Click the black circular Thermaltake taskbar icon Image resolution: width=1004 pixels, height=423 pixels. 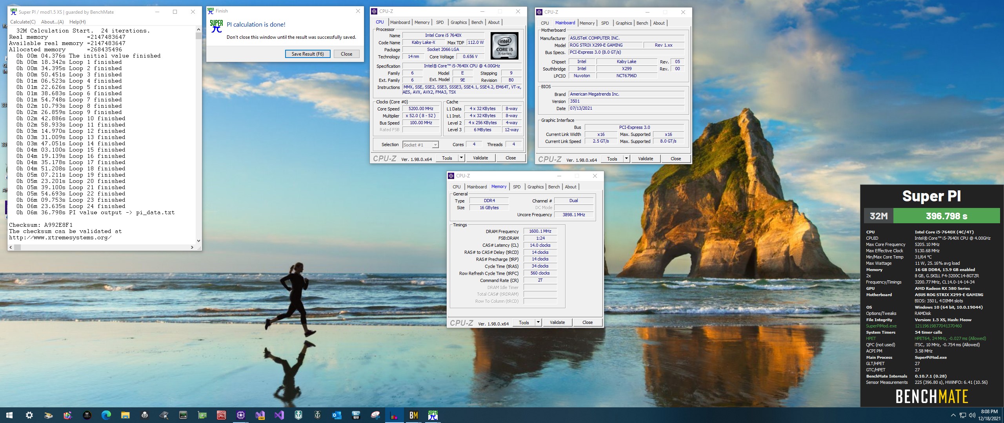click(x=87, y=415)
